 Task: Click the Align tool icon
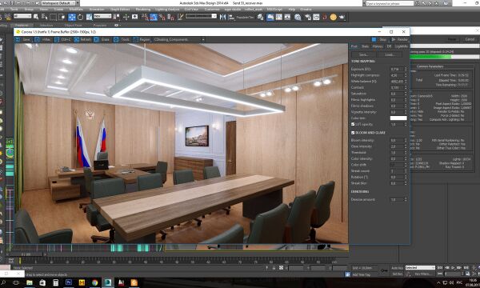231,17
